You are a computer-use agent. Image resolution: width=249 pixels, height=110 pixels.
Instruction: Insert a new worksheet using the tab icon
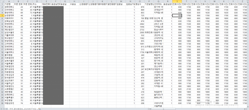40,109
